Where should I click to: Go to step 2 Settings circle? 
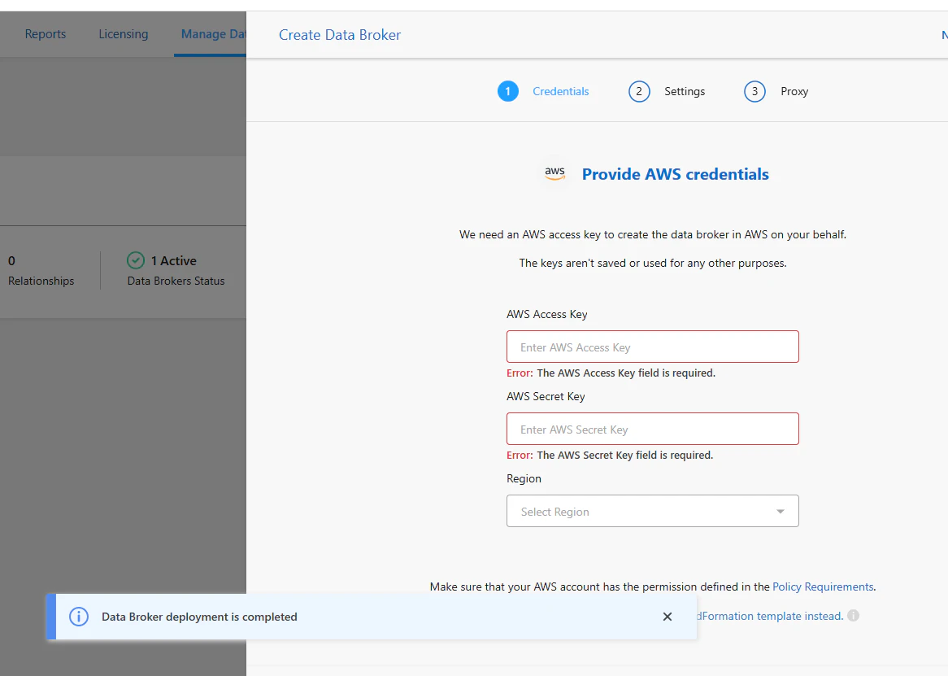pos(639,91)
